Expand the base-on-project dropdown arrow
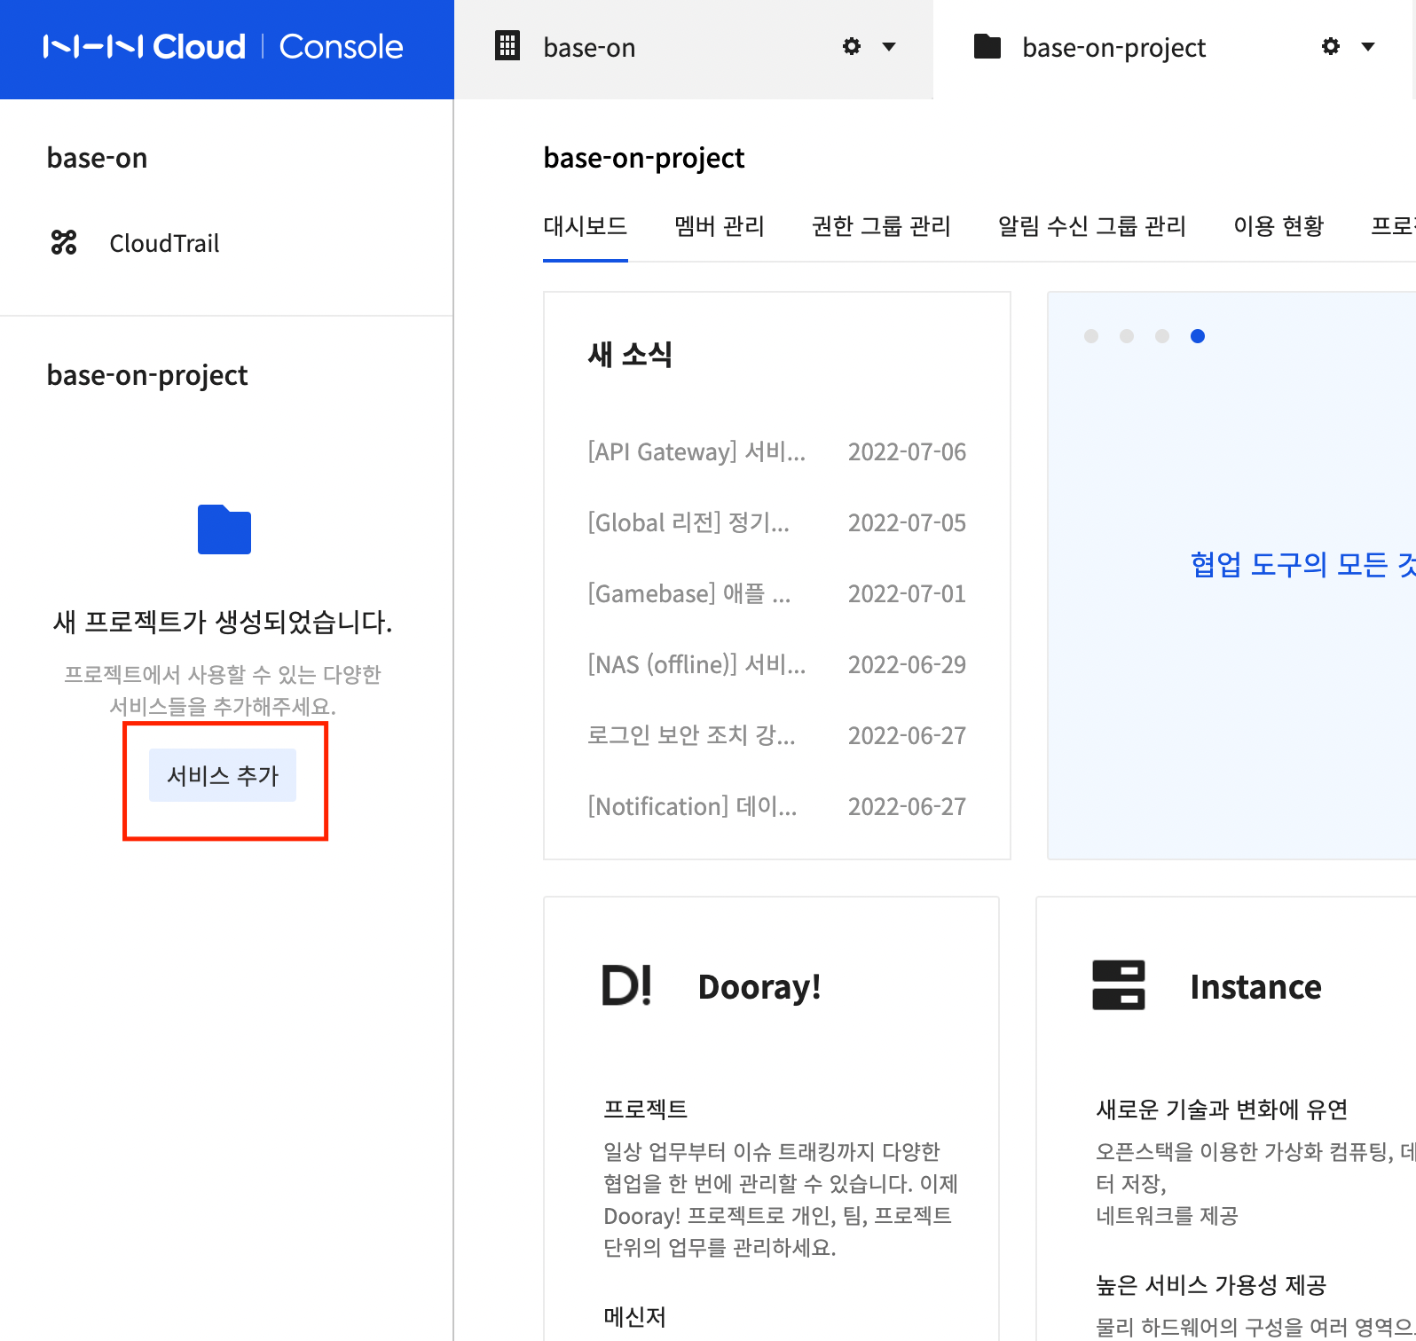 coord(1368,47)
